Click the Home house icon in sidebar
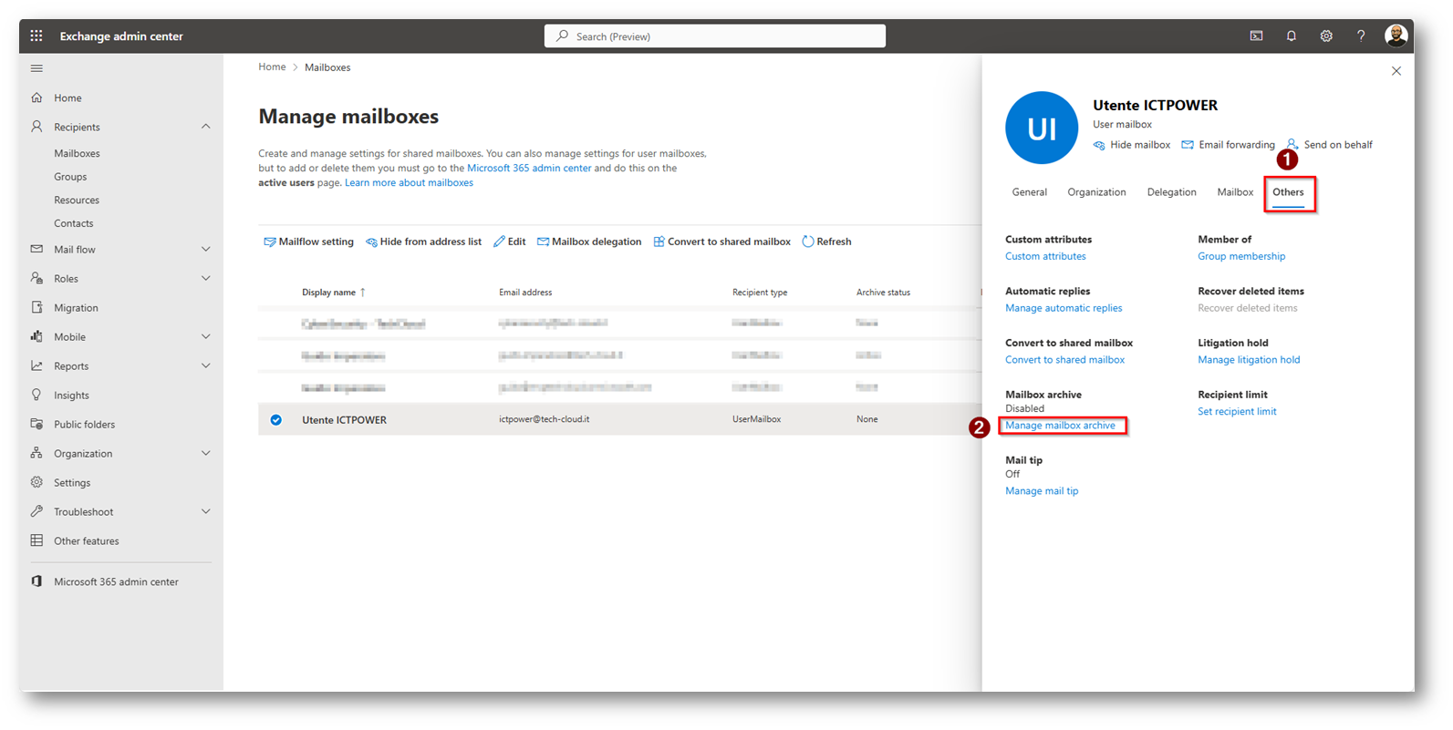Image resolution: width=1453 pixels, height=730 pixels. point(36,98)
